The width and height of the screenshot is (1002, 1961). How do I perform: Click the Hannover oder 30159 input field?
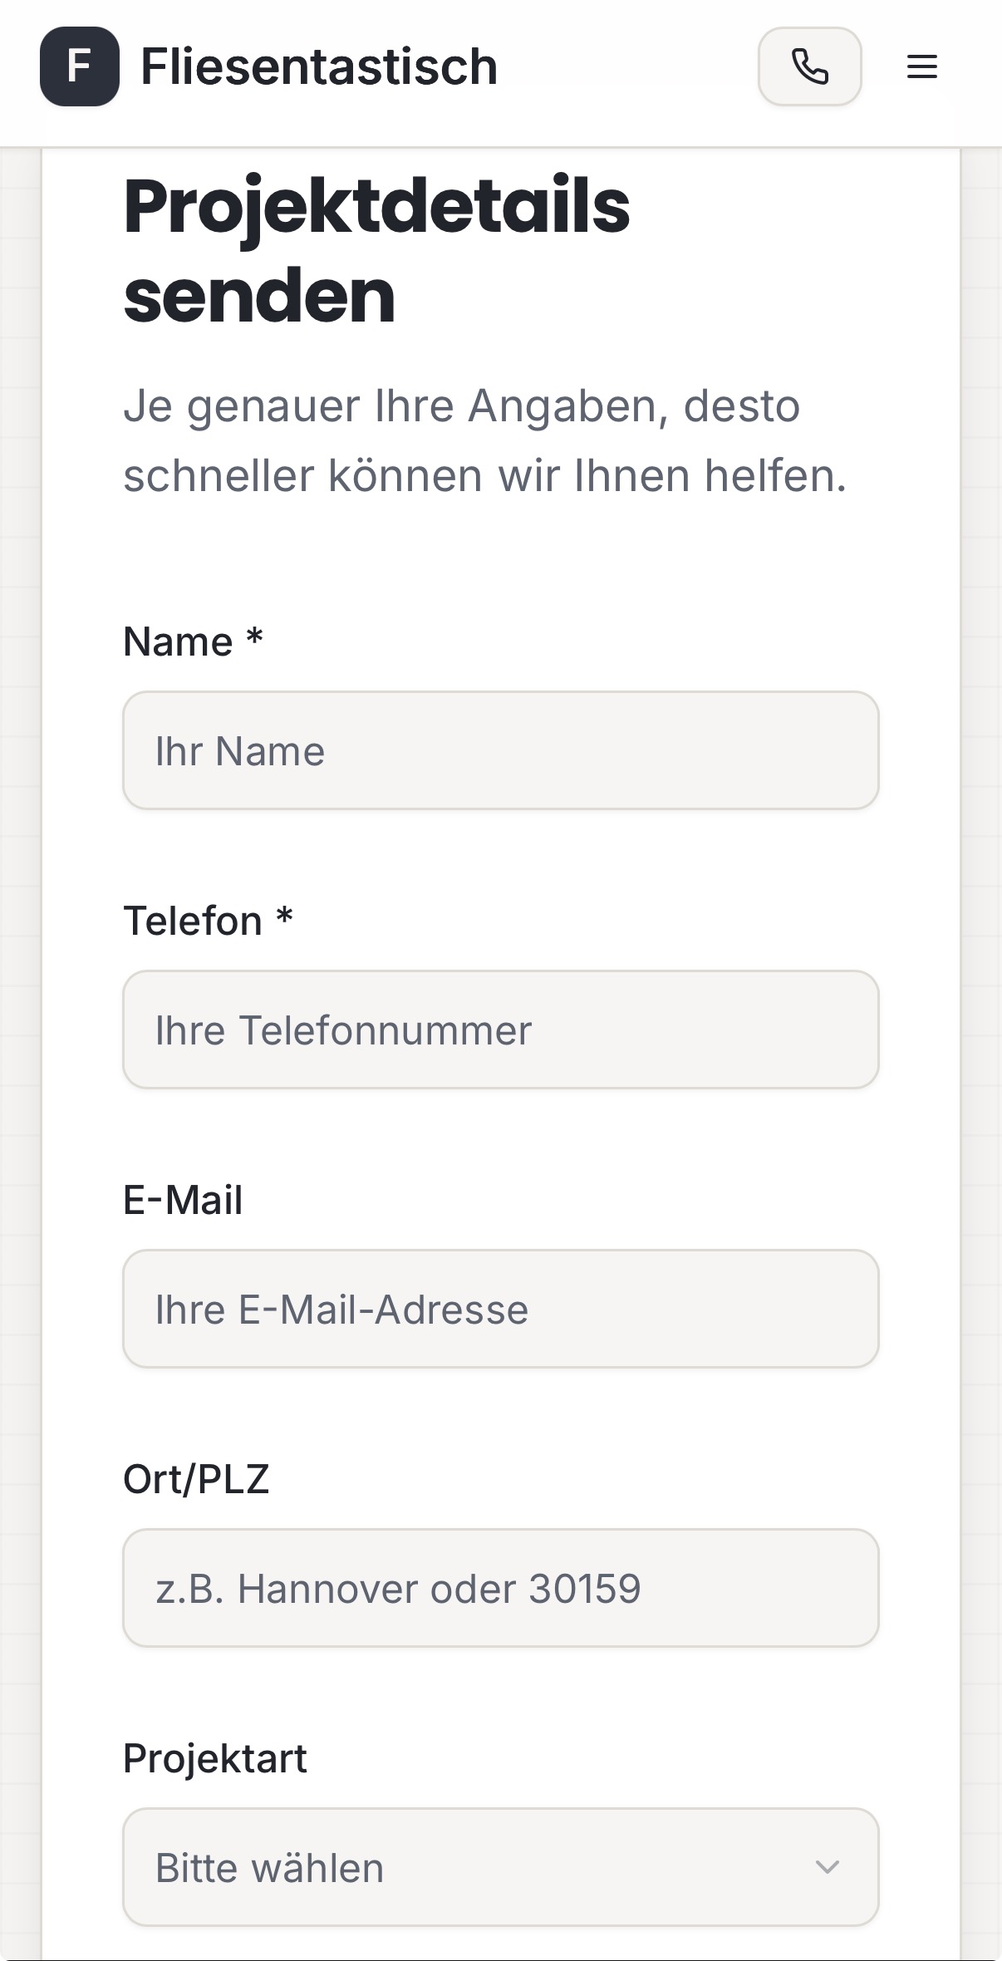(x=500, y=1588)
